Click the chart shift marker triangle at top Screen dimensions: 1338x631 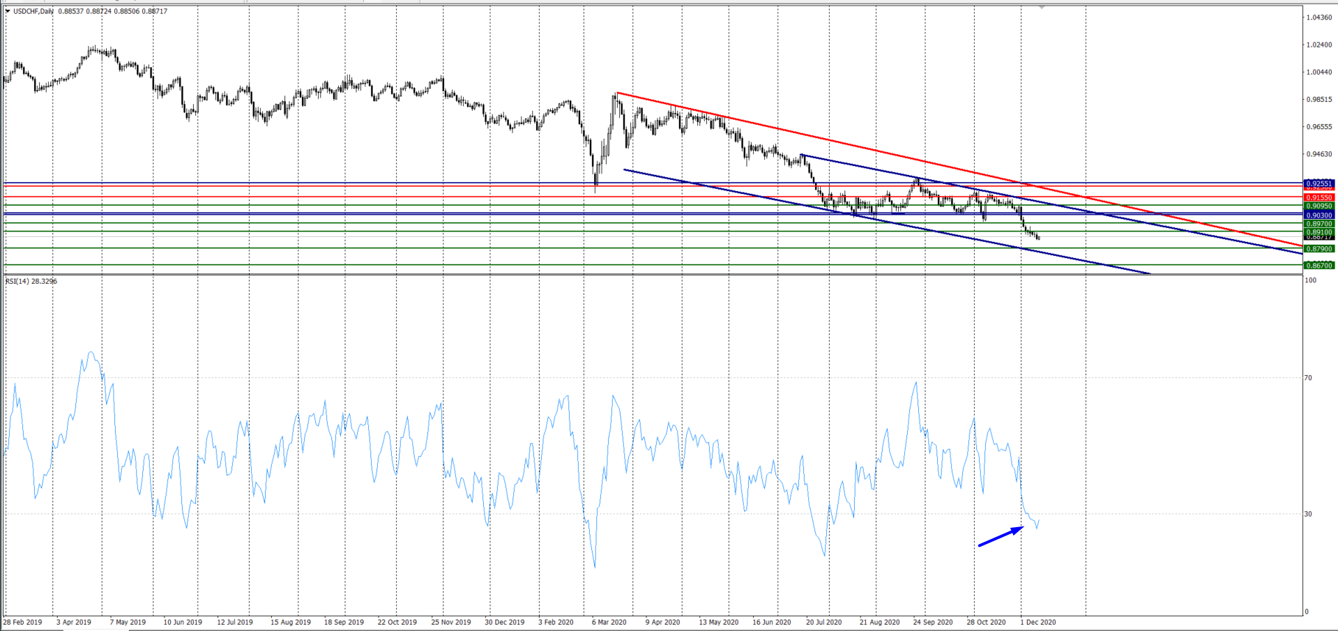point(1042,6)
